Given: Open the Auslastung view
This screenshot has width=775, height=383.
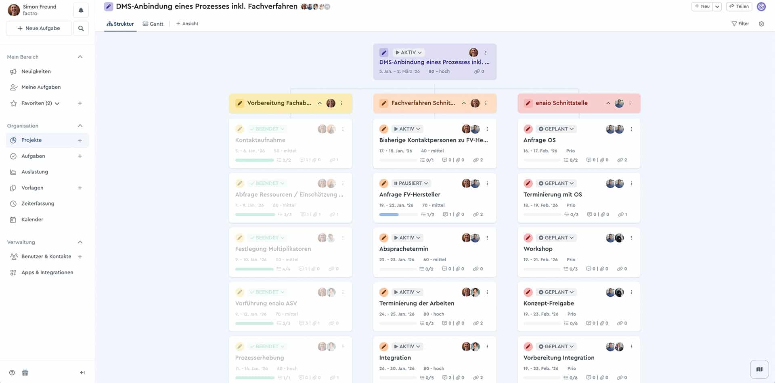Looking at the screenshot, I should [35, 172].
